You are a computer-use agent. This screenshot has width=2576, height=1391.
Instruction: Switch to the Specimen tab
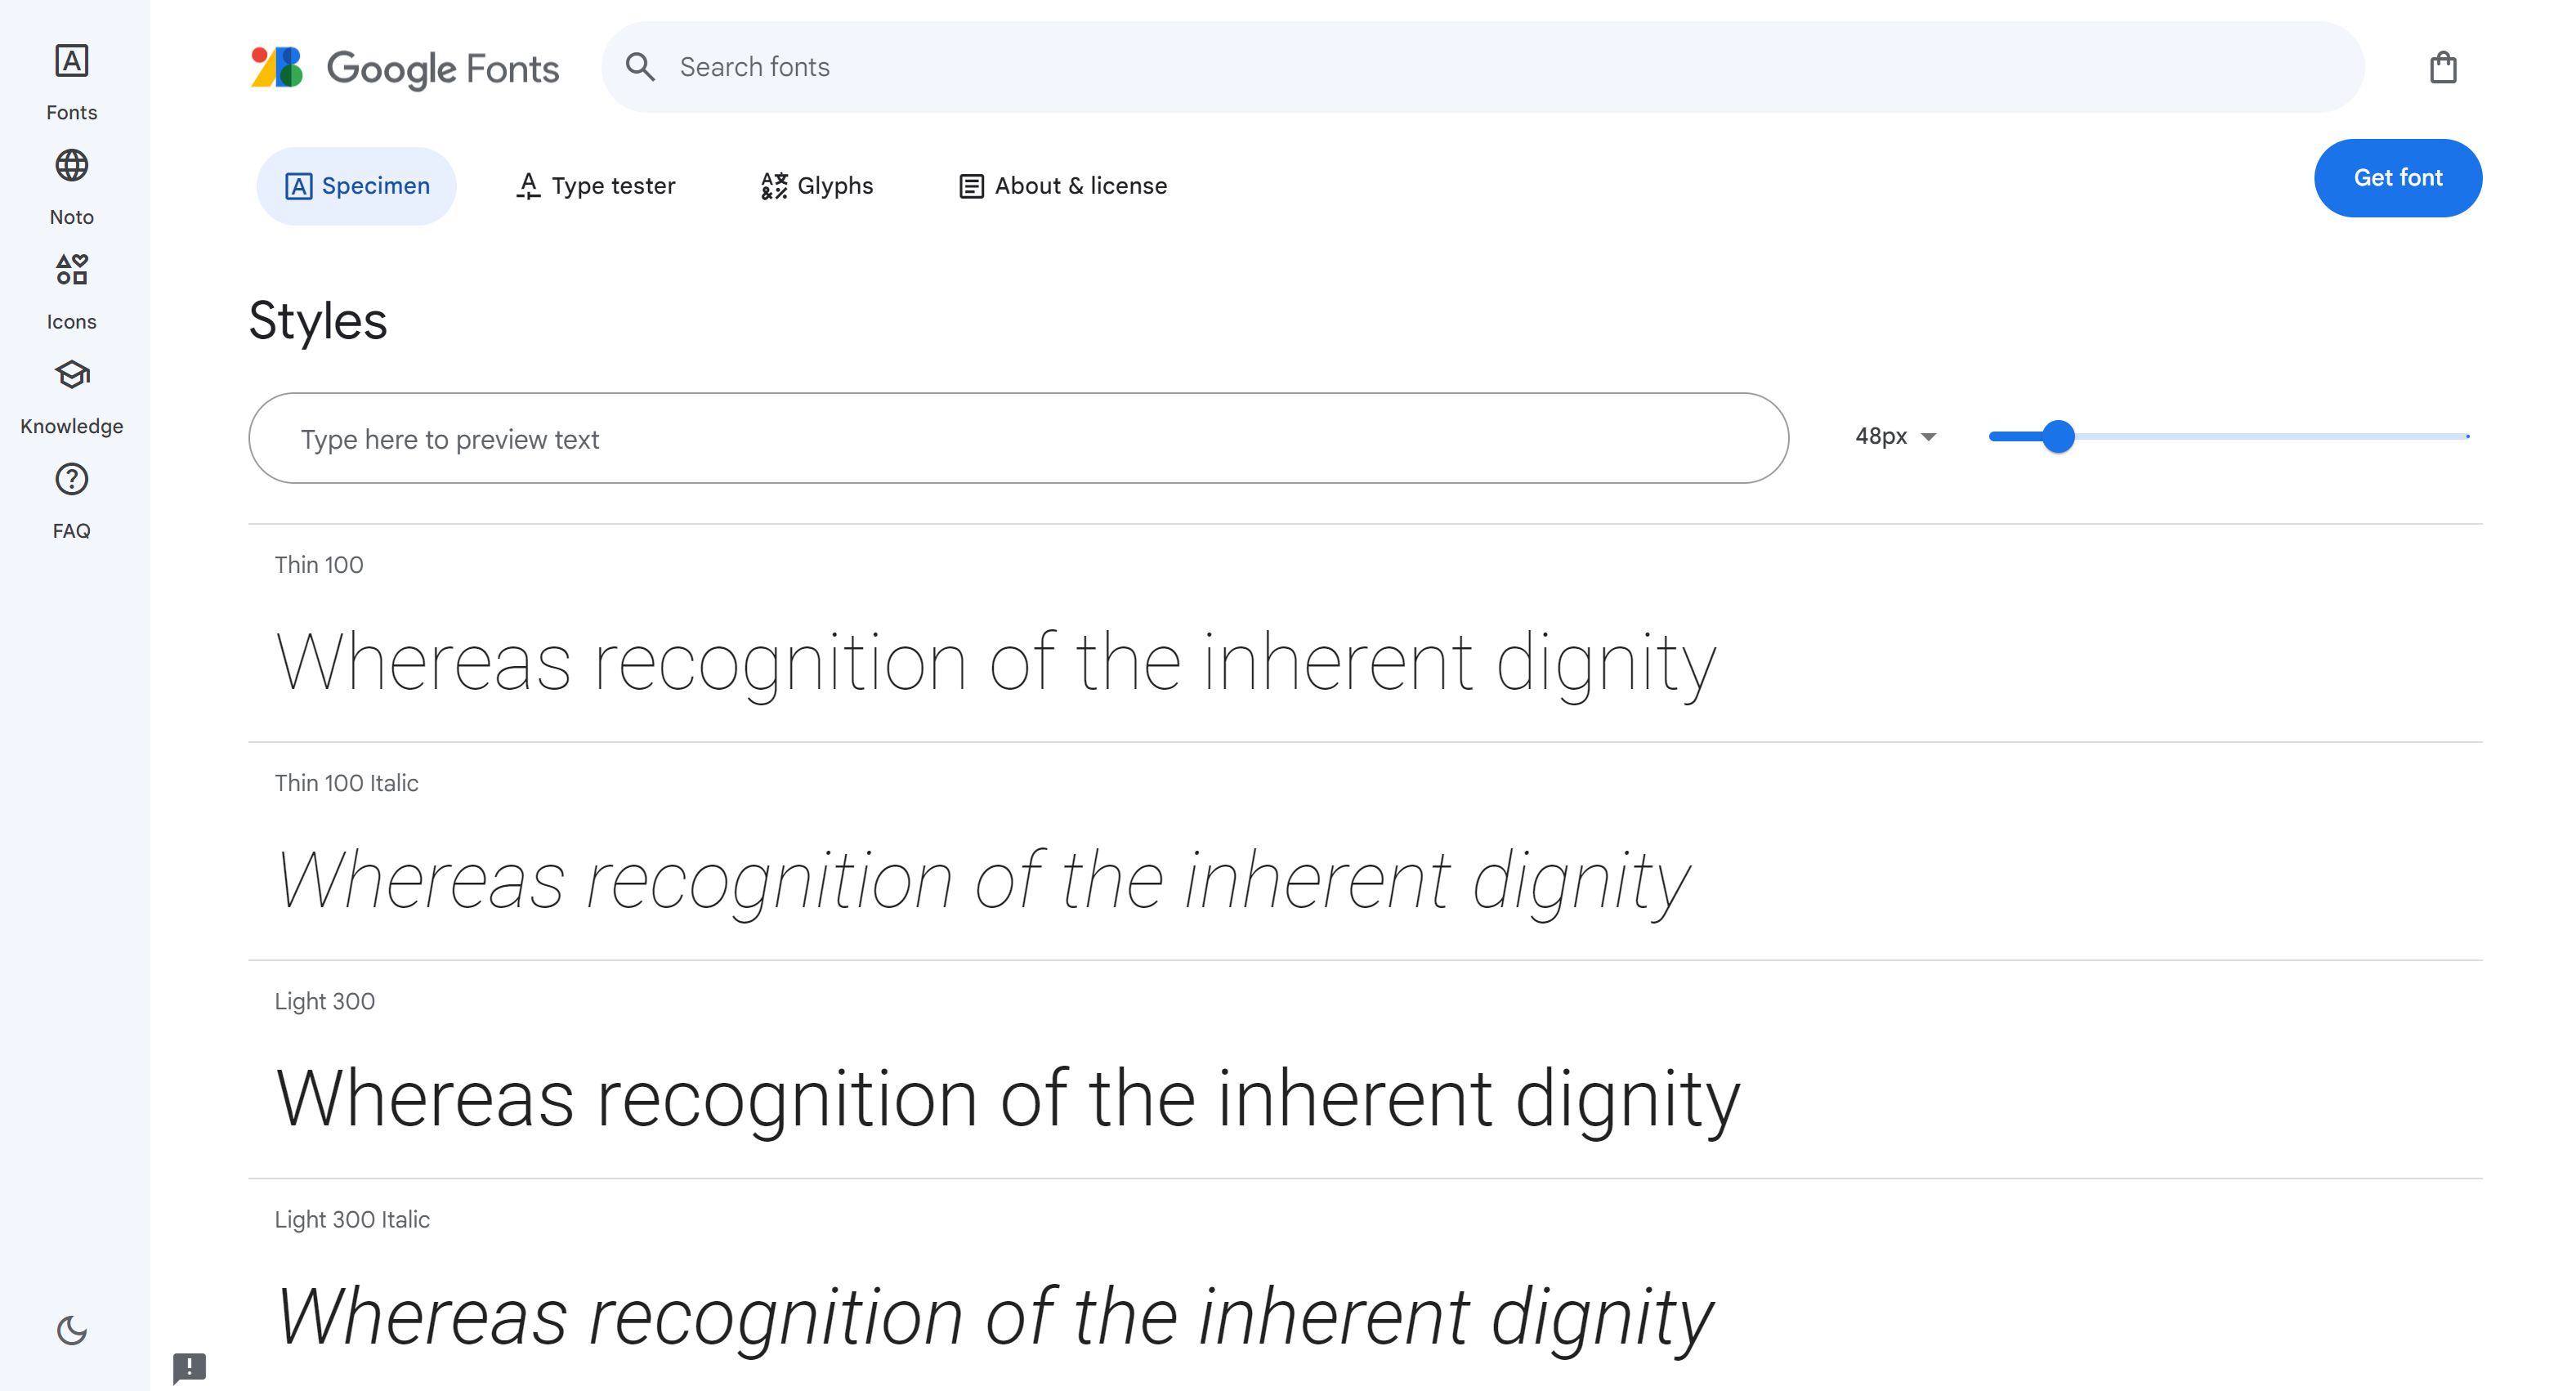356,186
